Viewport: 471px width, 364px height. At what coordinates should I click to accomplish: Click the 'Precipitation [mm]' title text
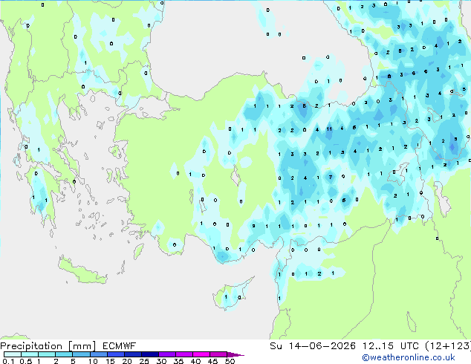click(x=48, y=346)
